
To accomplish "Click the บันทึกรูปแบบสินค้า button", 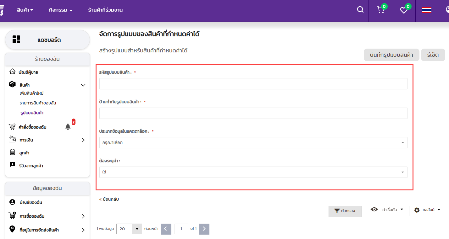I will 391,55.
